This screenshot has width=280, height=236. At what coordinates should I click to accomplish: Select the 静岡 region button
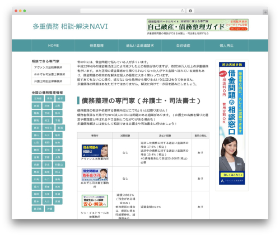click(36, 150)
